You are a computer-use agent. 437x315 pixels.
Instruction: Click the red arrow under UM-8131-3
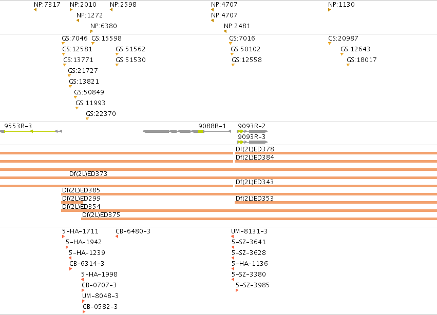click(233, 237)
